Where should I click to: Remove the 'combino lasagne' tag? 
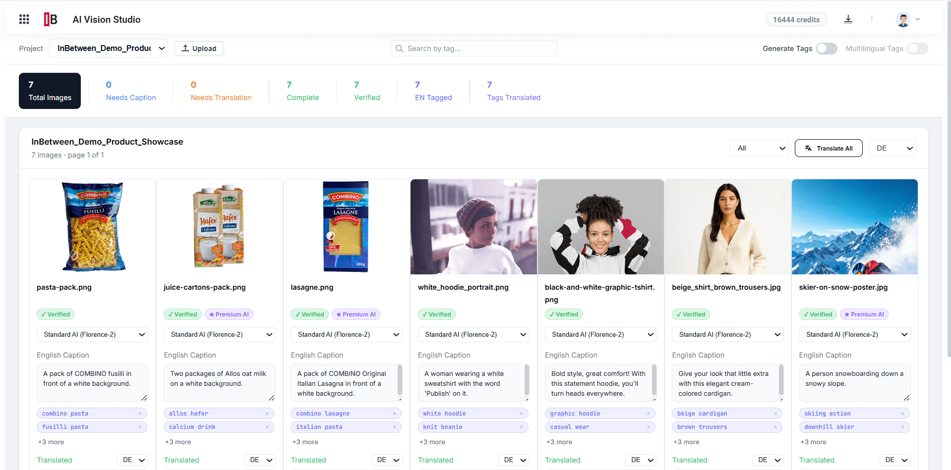coord(395,414)
